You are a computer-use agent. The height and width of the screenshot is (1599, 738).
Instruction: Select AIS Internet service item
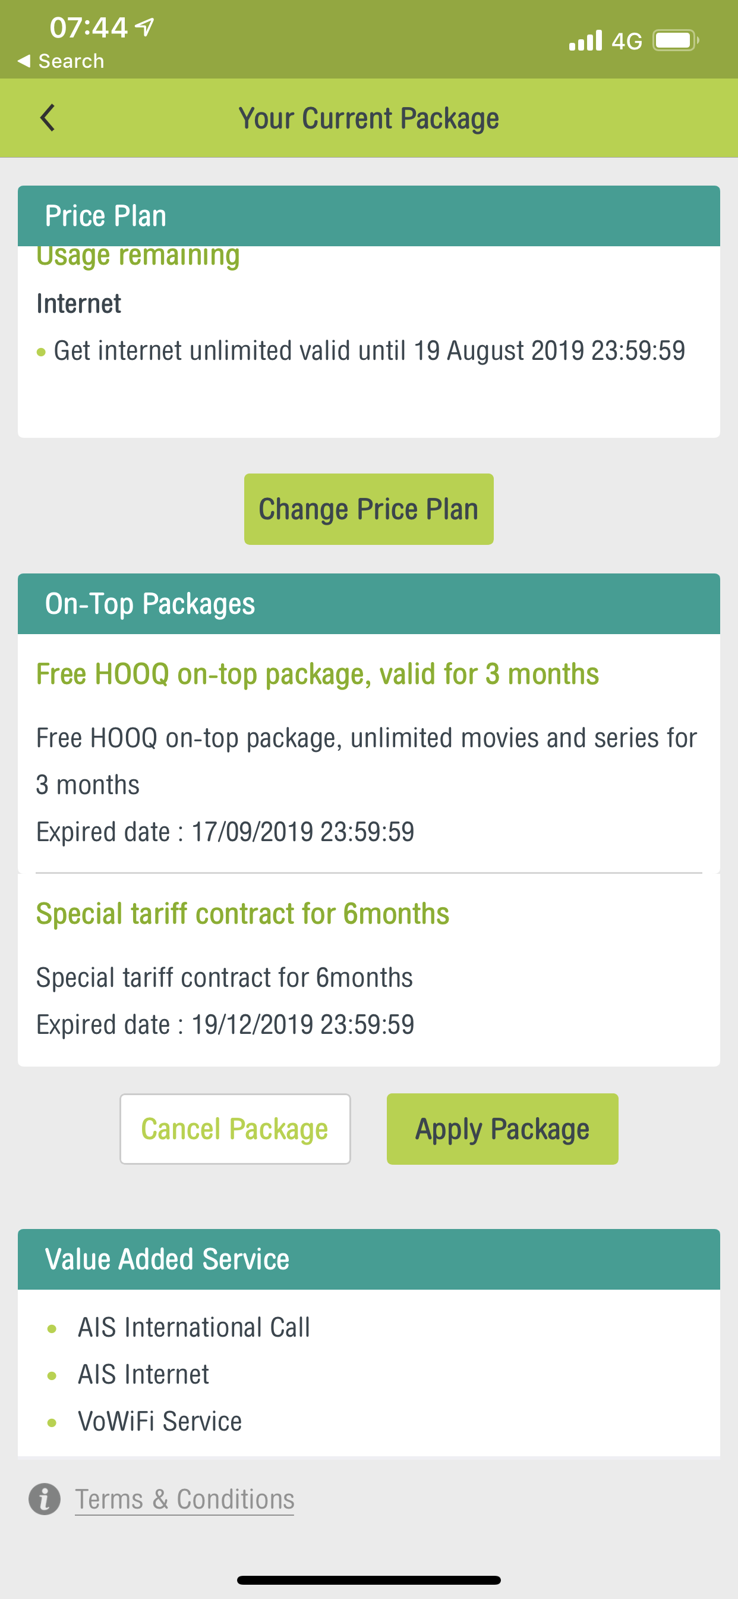(143, 1374)
